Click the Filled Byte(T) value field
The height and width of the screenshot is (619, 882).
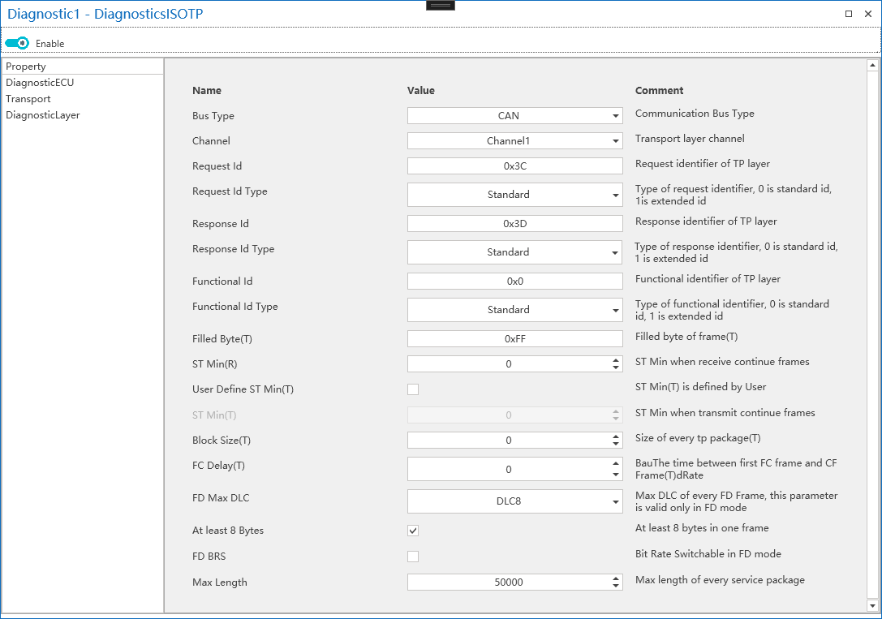[x=514, y=339]
